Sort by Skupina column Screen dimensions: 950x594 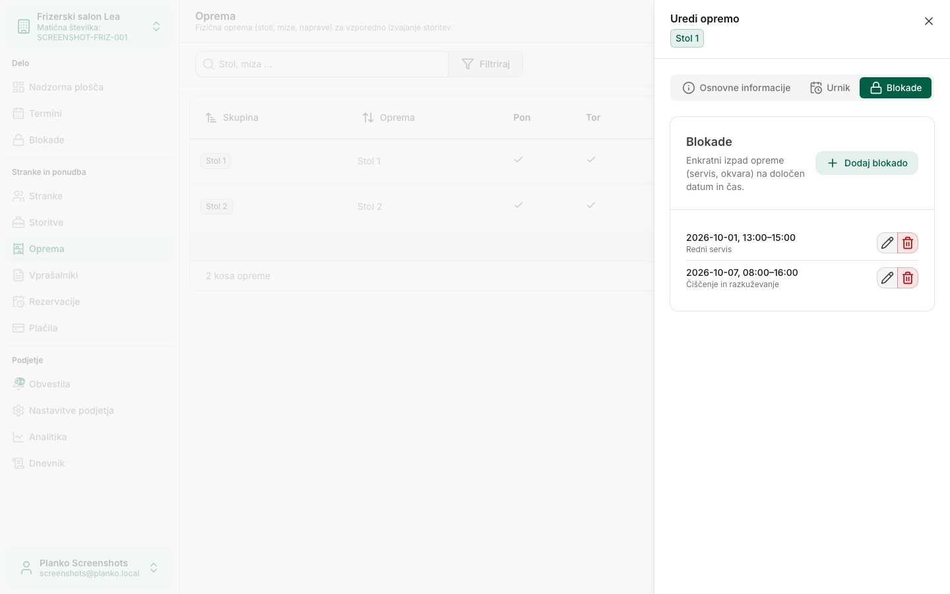pos(232,117)
